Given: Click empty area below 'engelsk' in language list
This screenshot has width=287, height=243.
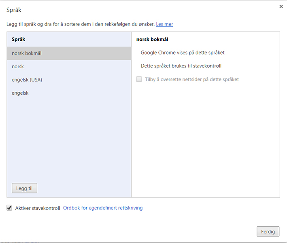Looking at the screenshot, I should (69, 137).
